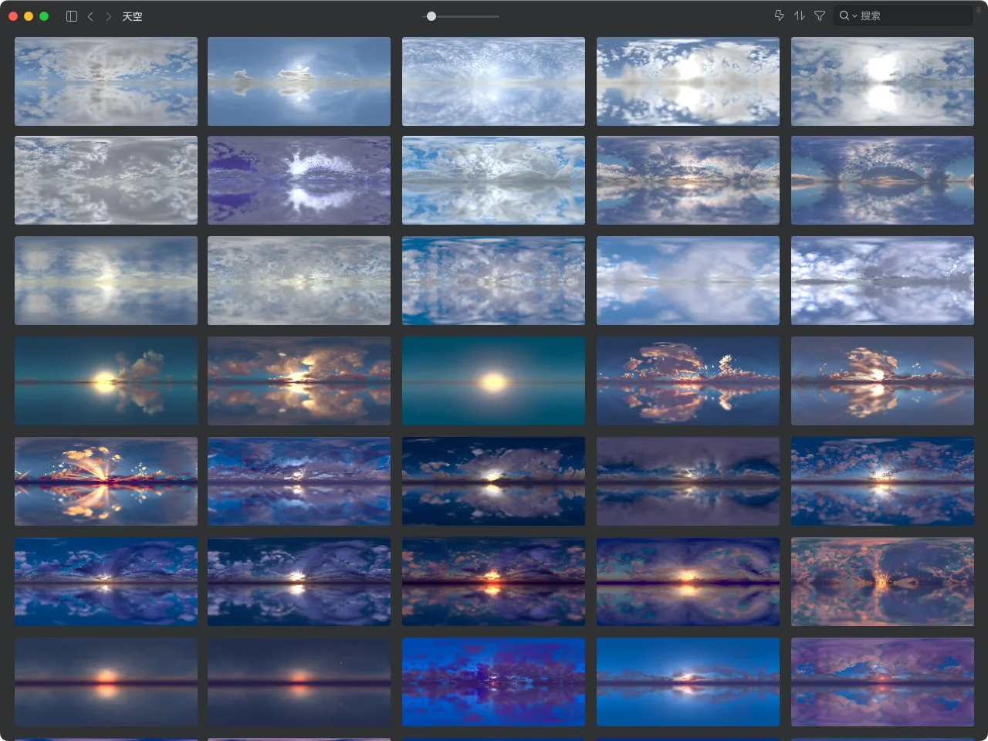
Task: Go forward with the right chevron
Action: (108, 16)
